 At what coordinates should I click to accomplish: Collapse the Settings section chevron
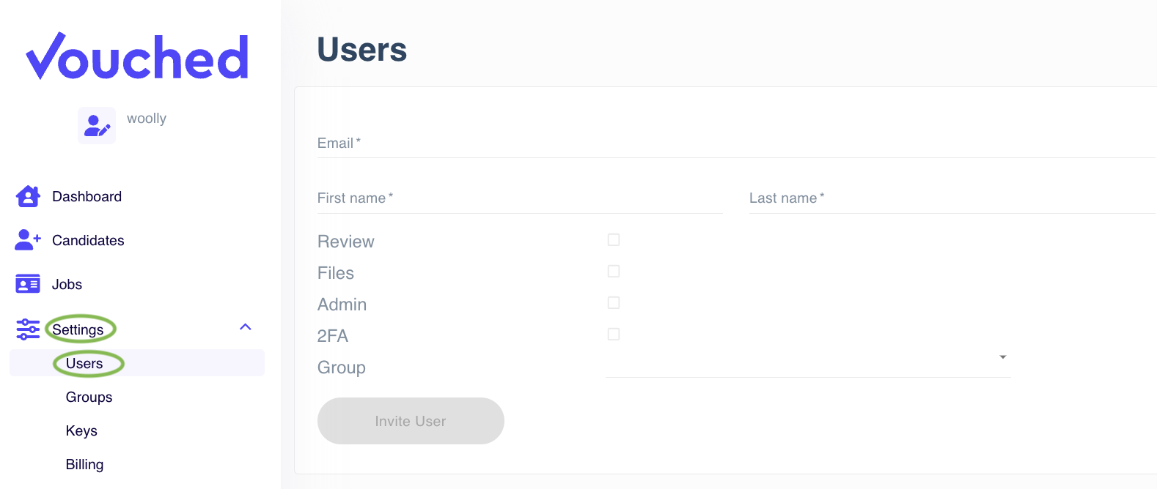tap(246, 327)
